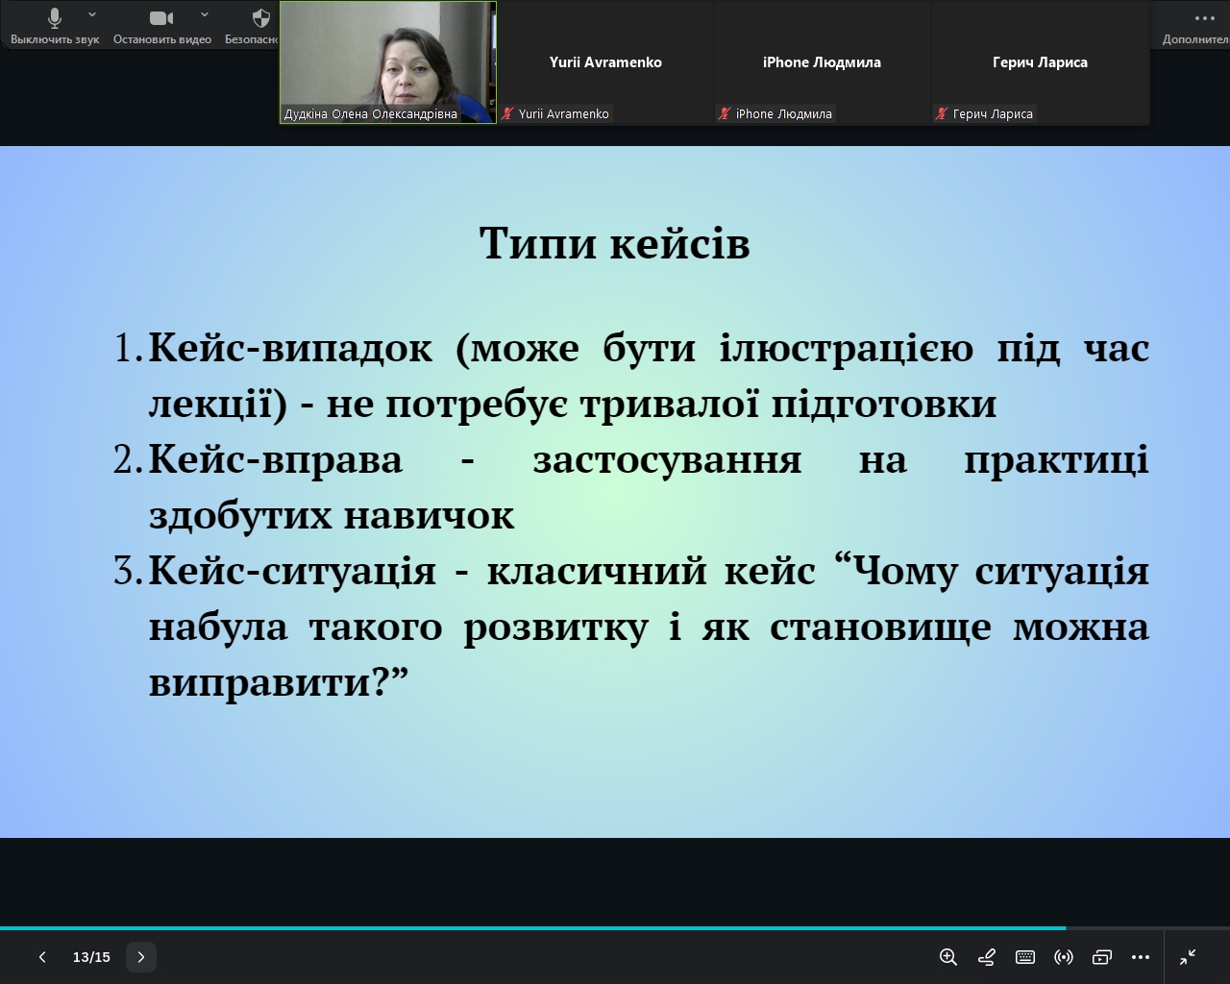Open audio options arrow beside microphone
The width and height of the screenshot is (1230, 984).
92,15
